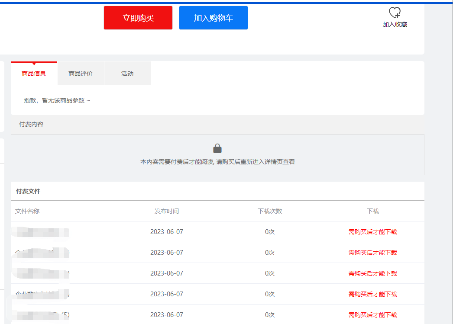Click the lock icon in paid content
Viewport: 453px width, 324px height.
coord(217,148)
